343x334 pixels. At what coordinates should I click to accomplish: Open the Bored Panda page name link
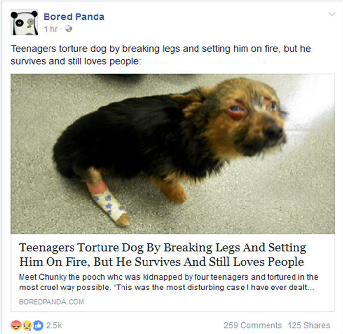(74, 17)
